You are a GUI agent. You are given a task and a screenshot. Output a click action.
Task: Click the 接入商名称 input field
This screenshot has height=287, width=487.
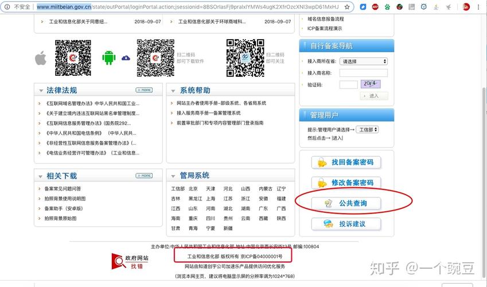pos(364,73)
